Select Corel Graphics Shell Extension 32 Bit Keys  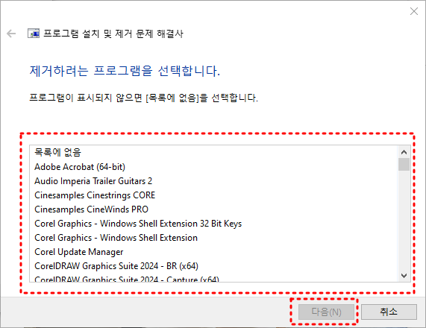(x=213, y=223)
